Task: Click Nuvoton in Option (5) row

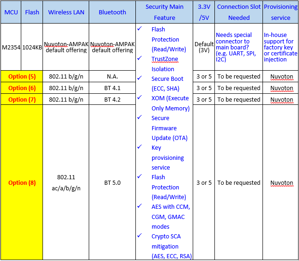Action: point(281,76)
